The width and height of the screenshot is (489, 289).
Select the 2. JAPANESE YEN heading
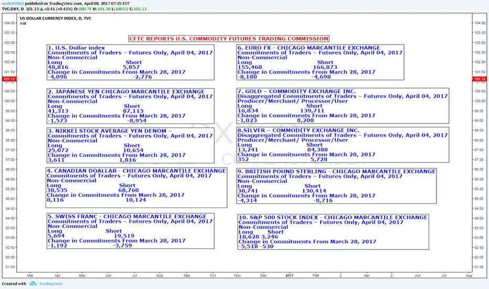tap(126, 91)
